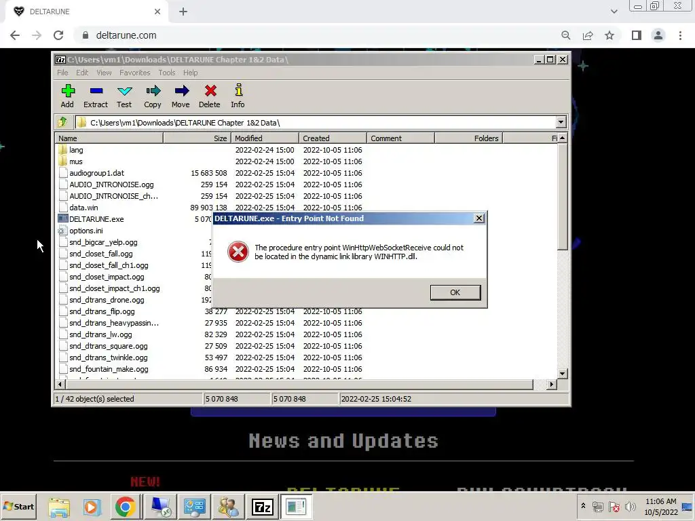Select snd_dtrans_drone.ogg file
The image size is (695, 521).
(102, 299)
